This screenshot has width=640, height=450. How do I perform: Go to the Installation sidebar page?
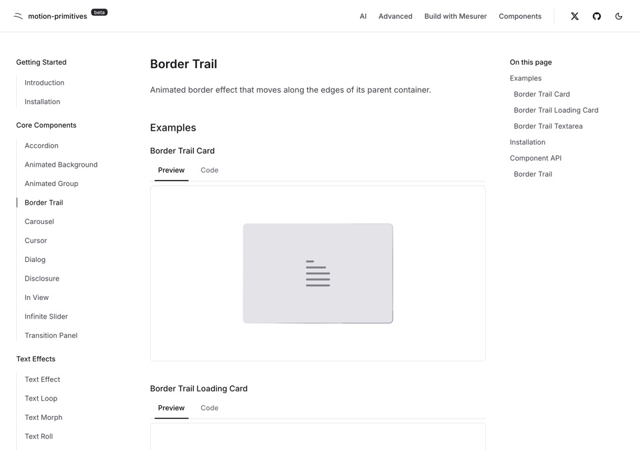tap(42, 102)
